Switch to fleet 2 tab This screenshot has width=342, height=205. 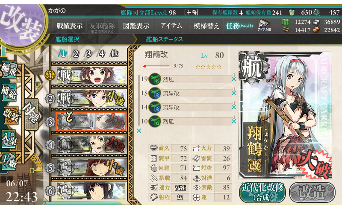[x=76, y=53]
